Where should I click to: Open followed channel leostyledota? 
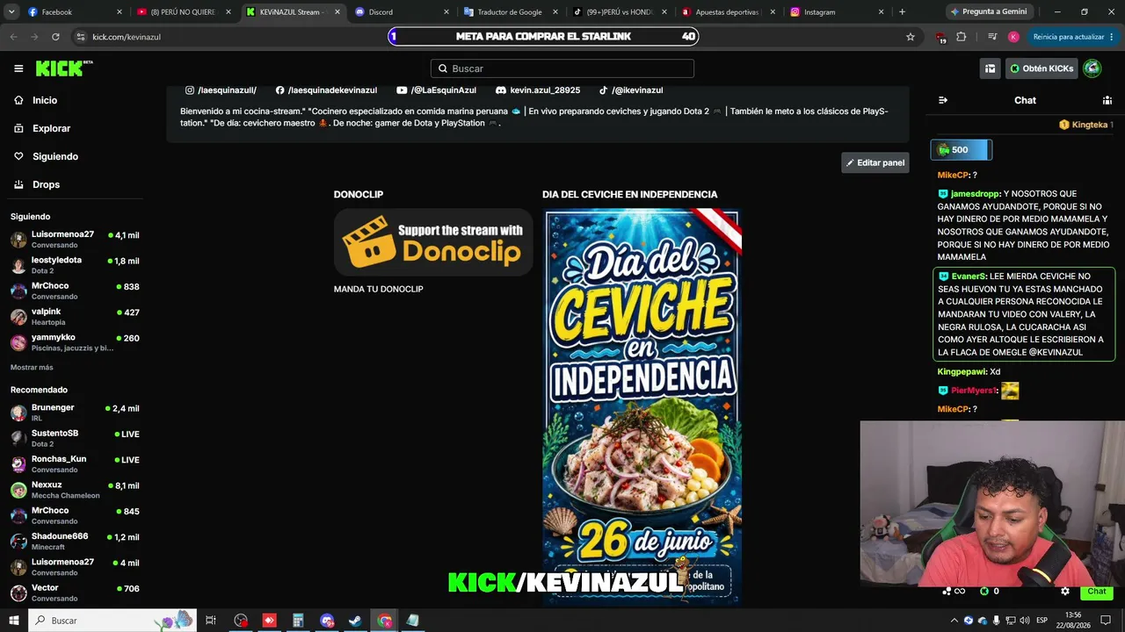click(75, 265)
